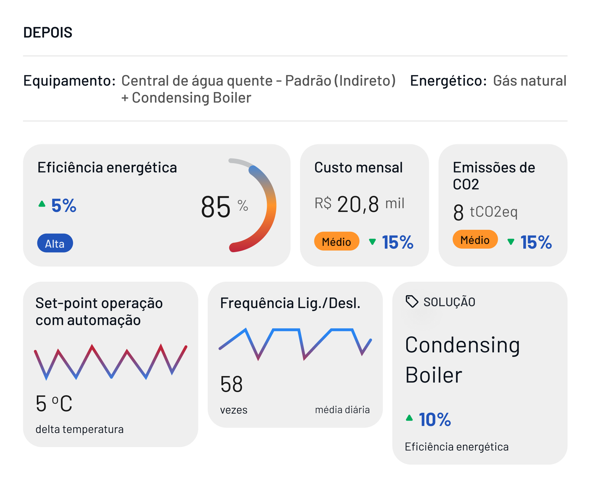Click the Gás natural energético value

pos(530,81)
